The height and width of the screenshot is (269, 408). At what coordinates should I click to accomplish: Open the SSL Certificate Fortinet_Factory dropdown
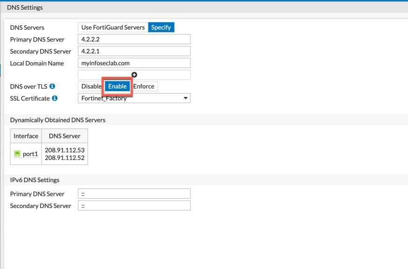coord(134,98)
